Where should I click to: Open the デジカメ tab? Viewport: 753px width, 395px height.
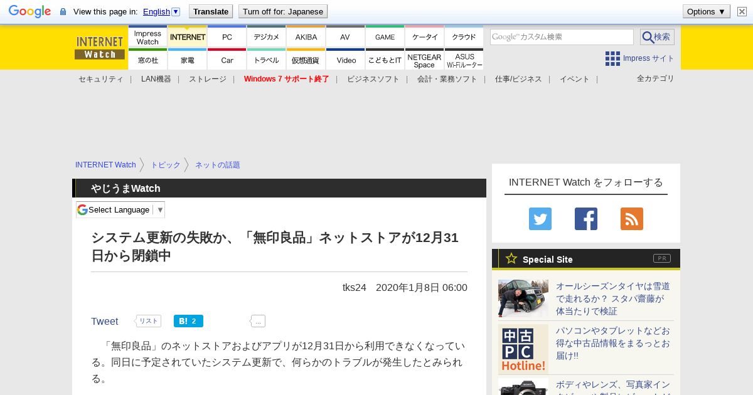[x=267, y=37]
